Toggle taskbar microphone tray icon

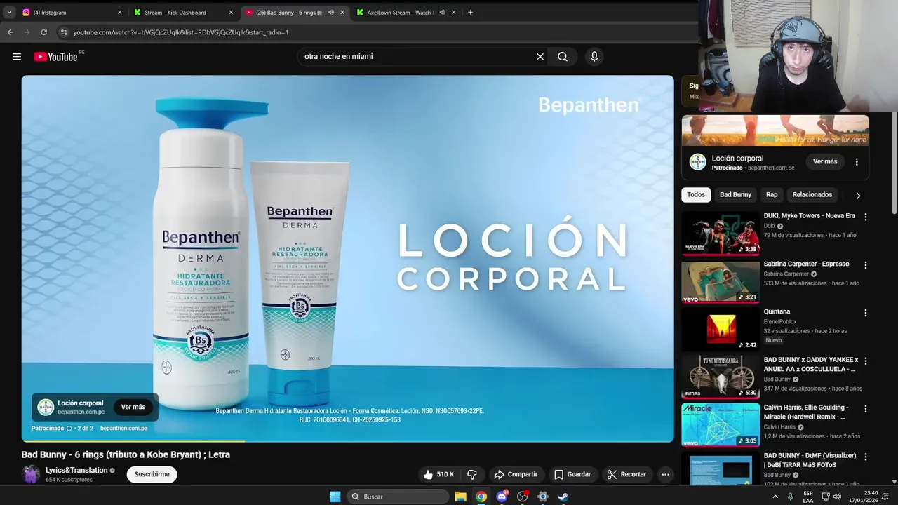point(790,497)
